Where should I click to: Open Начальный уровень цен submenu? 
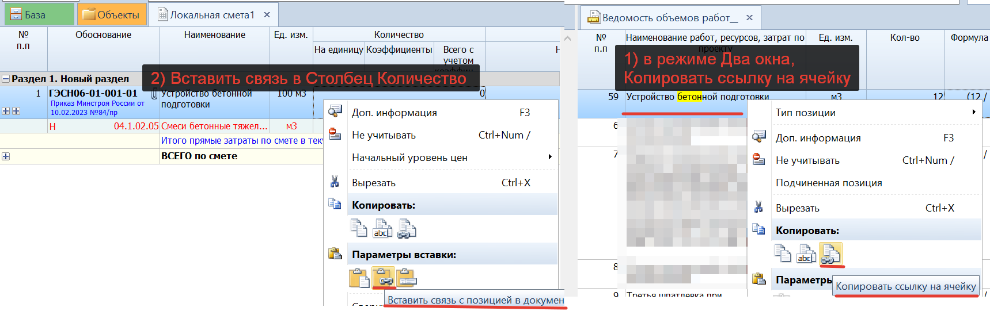453,157
